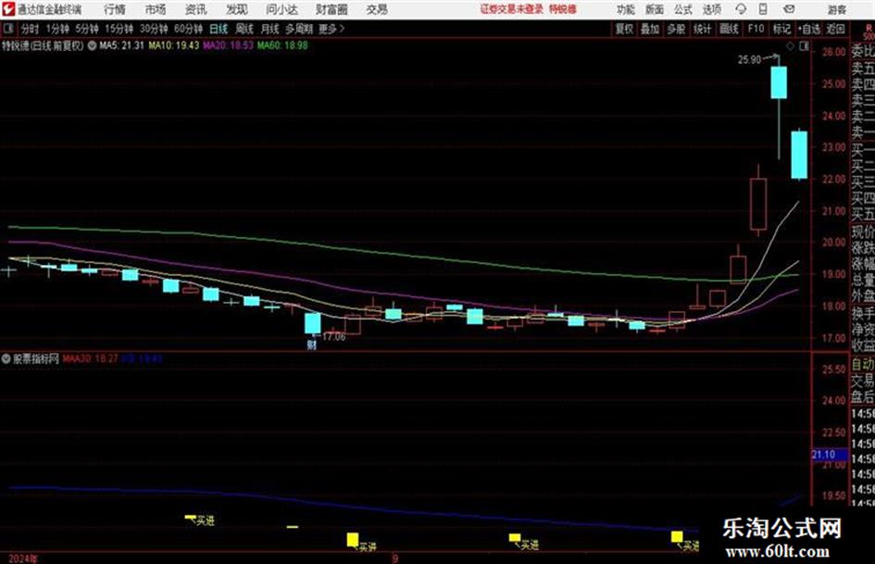Open the 公式 menu
The image size is (875, 564).
[x=683, y=9]
